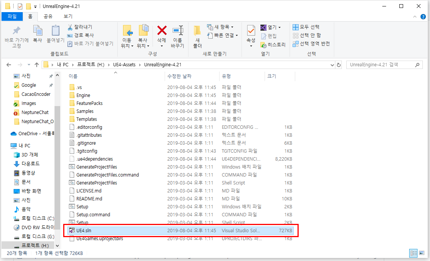Click Copy path (경로 복사)
The width and height of the screenshot is (430, 261).
(x=81, y=35)
